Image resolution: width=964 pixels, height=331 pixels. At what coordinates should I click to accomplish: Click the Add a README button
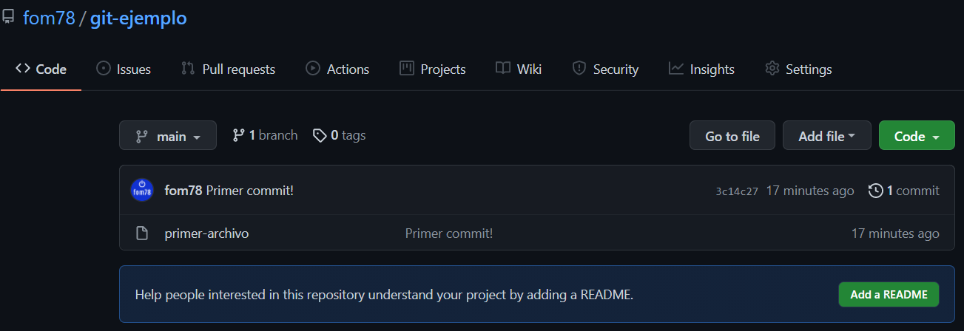(x=889, y=294)
